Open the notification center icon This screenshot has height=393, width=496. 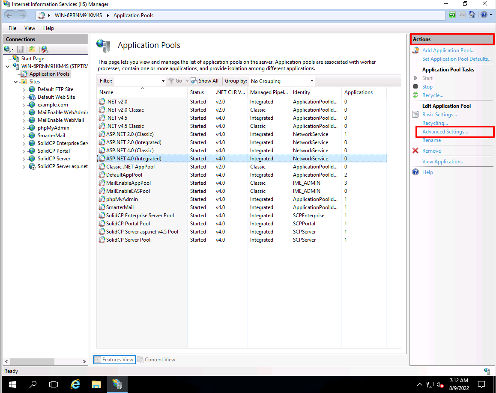coord(481,384)
